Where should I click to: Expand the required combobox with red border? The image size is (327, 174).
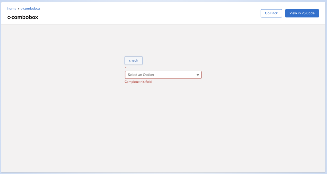[163, 75]
